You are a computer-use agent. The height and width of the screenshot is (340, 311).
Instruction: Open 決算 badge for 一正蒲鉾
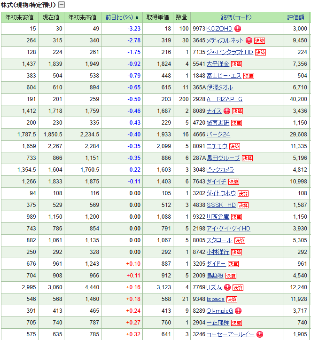(236, 323)
